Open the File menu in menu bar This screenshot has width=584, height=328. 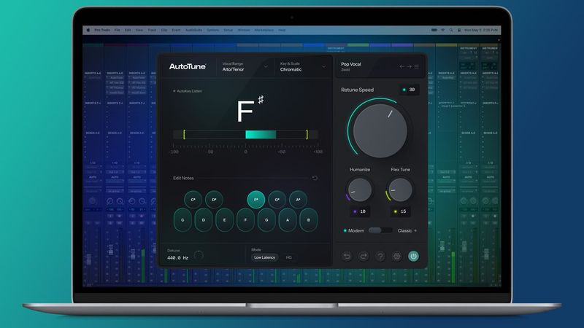point(118,30)
